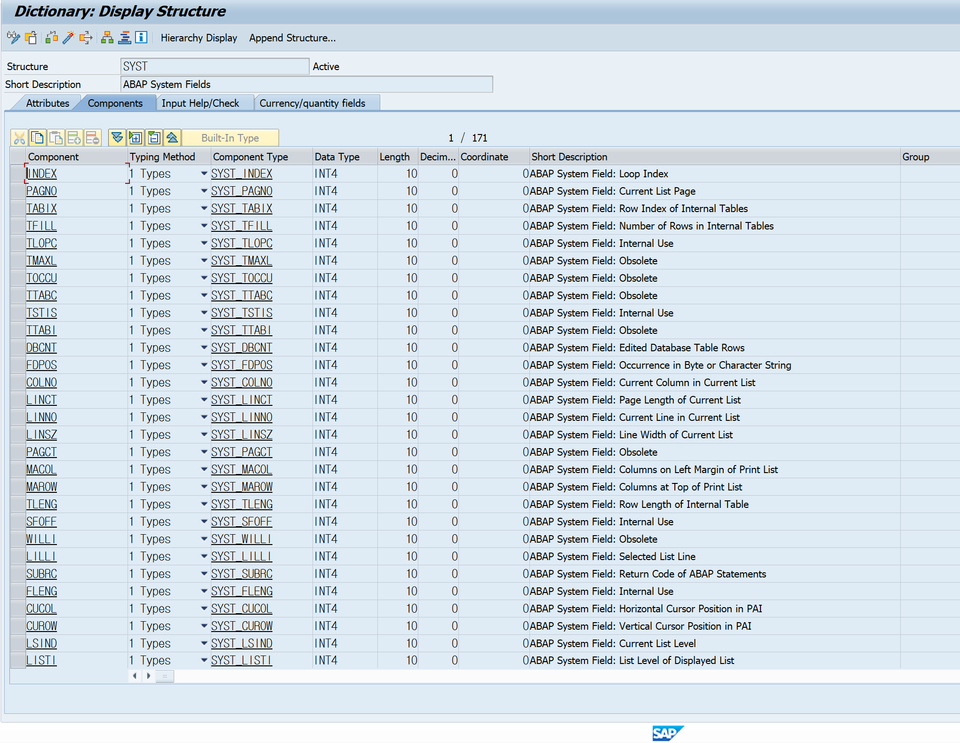The width and height of the screenshot is (960, 743).
Task: Click the Paste rows icon
Action: 56,138
